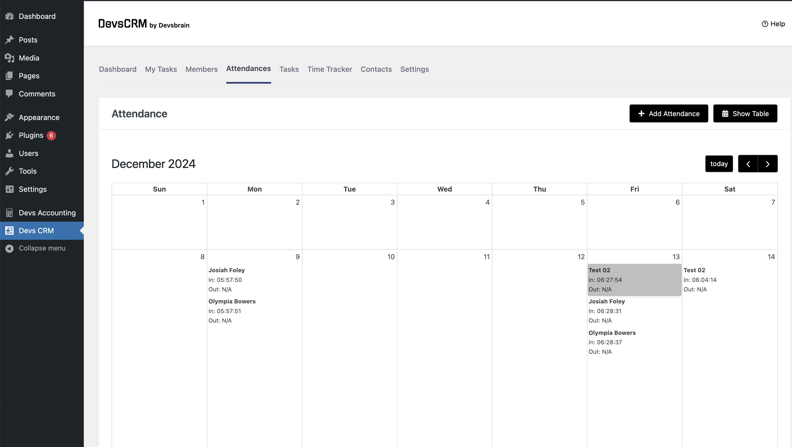Click the Dashboard gauge icon in sidebar
This screenshot has height=447, width=792.
pyautogui.click(x=9, y=16)
